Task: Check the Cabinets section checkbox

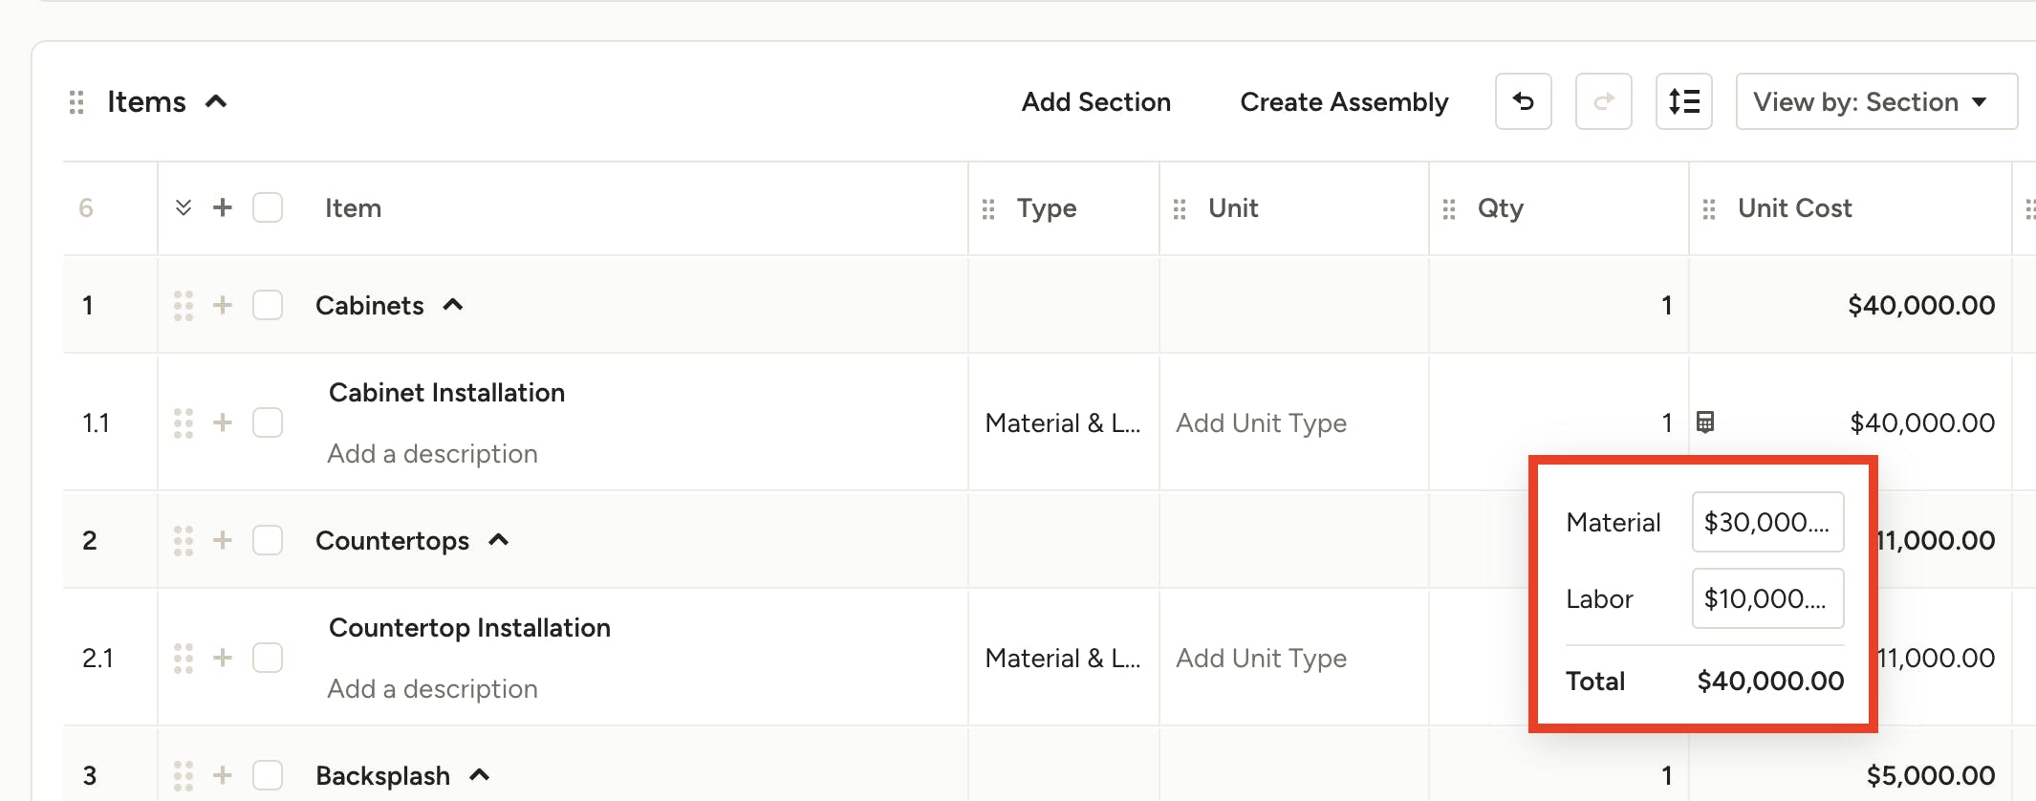Action: pyautogui.click(x=268, y=305)
